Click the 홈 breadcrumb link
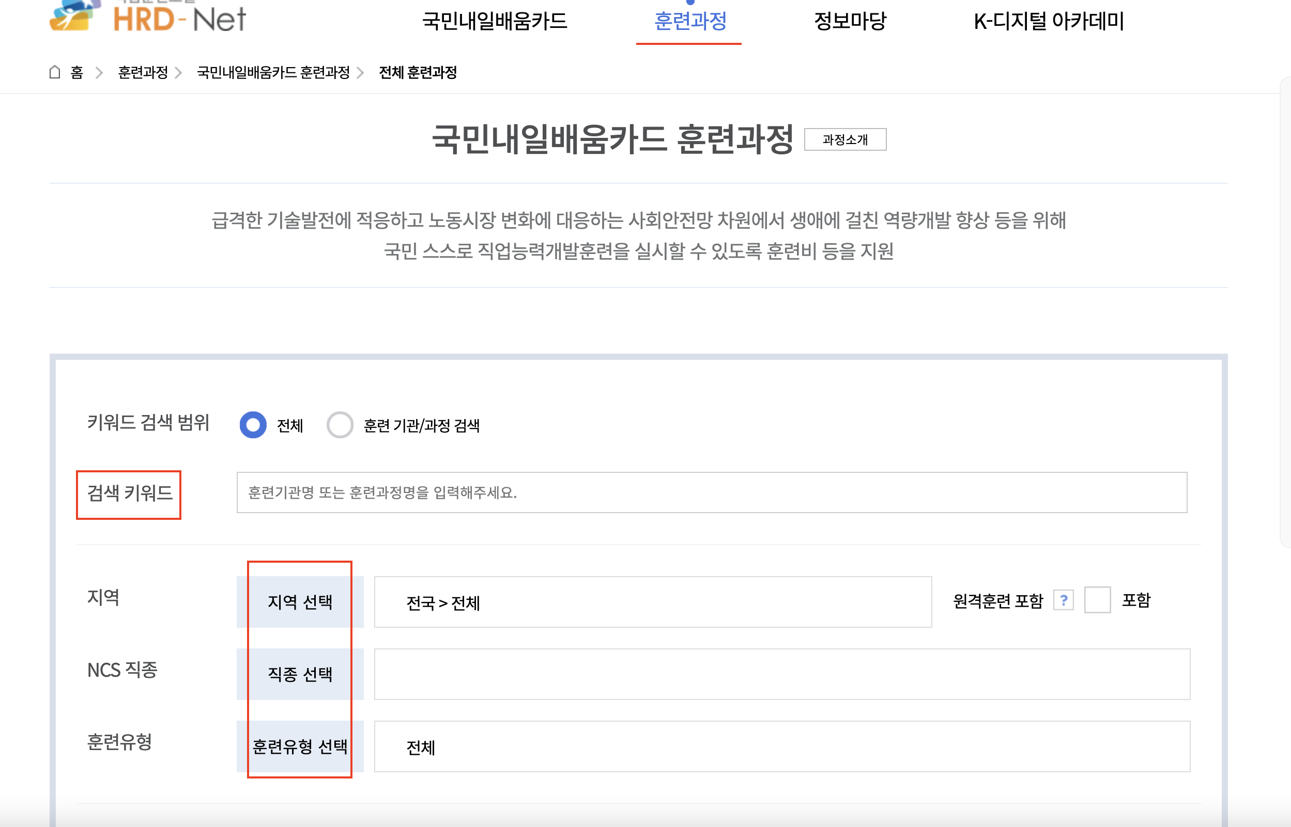The image size is (1291, 827). [77, 72]
